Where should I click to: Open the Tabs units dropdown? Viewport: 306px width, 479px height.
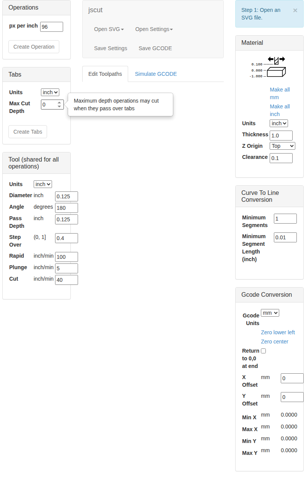coord(50,92)
